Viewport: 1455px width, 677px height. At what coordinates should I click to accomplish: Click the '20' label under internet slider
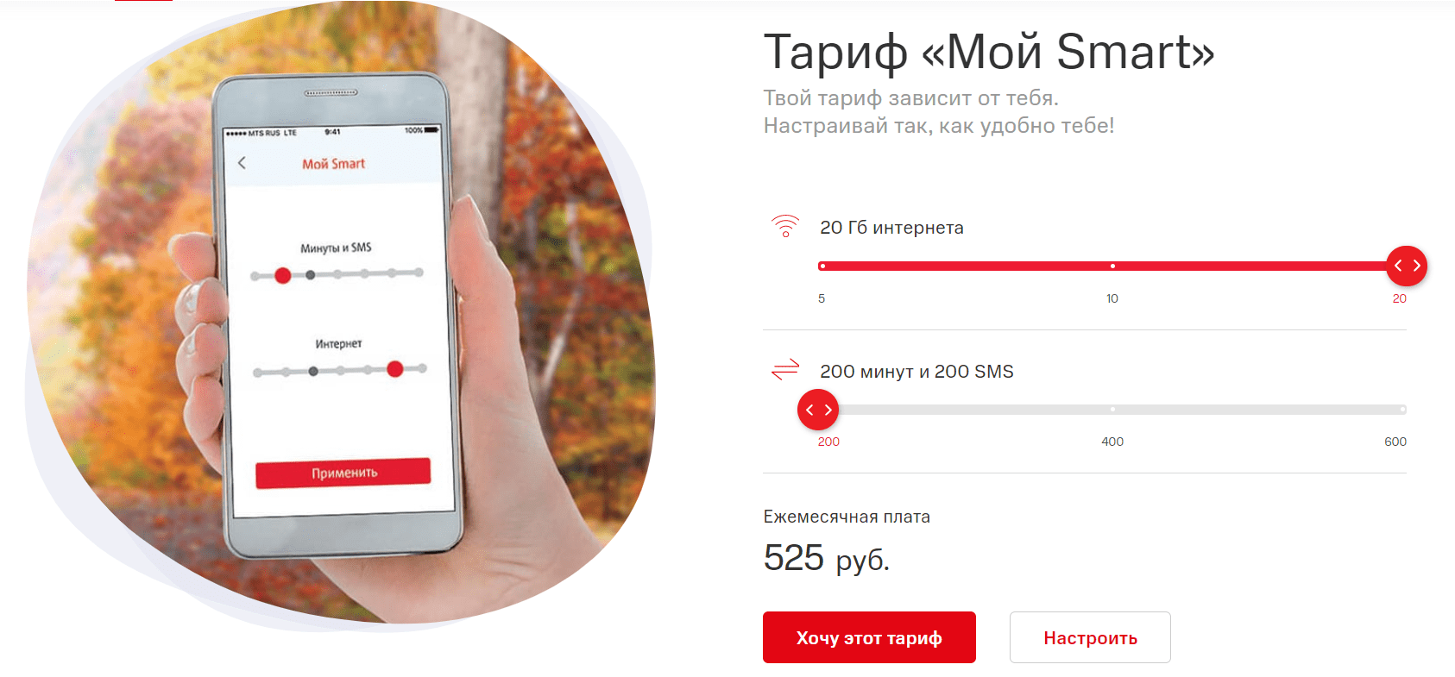pyautogui.click(x=1399, y=298)
